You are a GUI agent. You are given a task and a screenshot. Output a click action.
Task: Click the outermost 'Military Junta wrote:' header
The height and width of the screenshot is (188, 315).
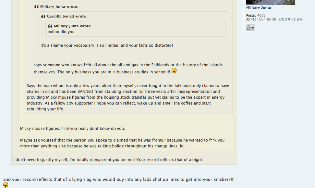click(x=59, y=6)
